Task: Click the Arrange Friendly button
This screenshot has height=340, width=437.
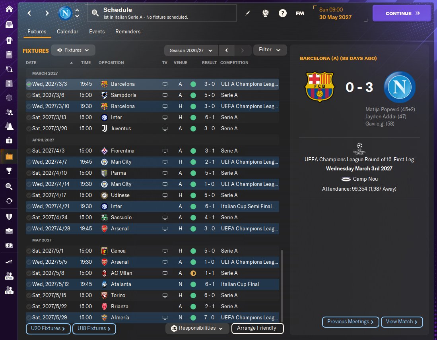Action: (x=257, y=328)
